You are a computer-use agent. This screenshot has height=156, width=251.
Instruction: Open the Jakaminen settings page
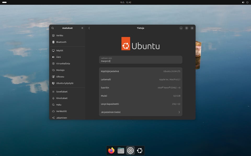point(67,118)
